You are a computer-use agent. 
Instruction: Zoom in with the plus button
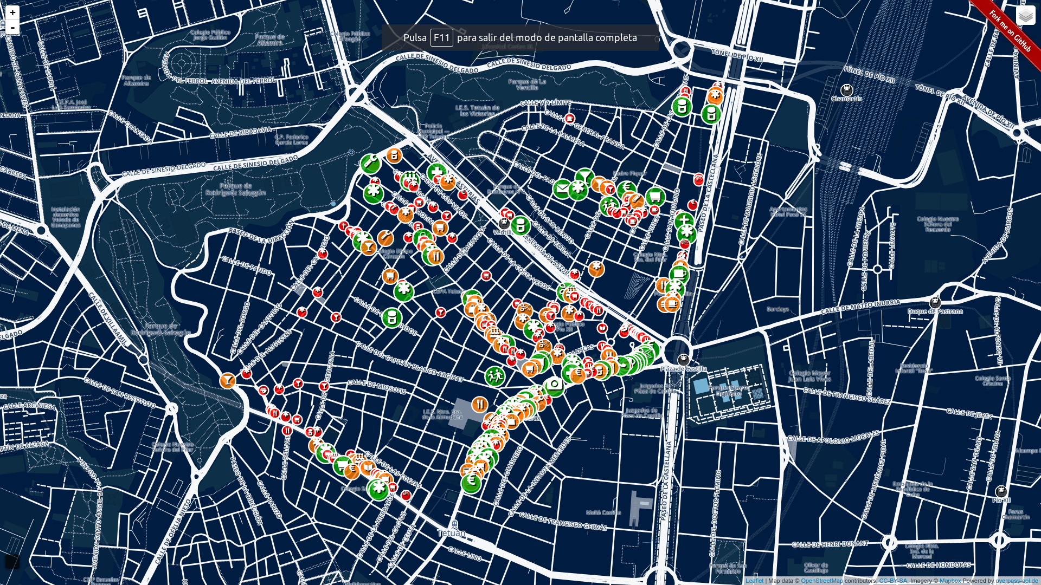[x=12, y=12]
